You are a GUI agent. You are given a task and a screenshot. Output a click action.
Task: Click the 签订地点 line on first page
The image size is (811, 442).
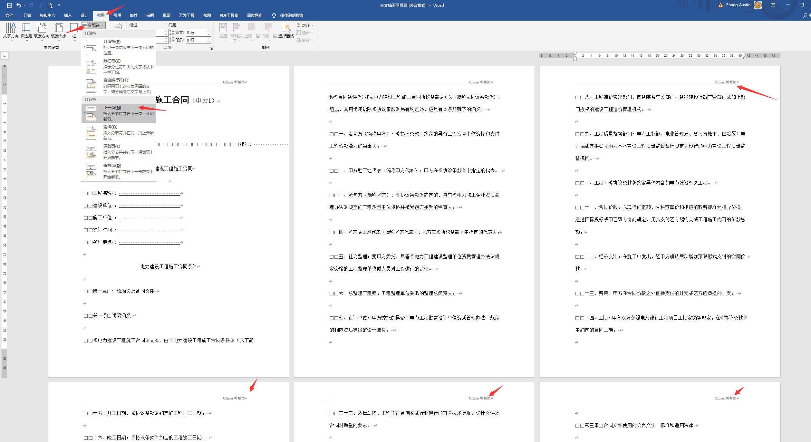click(x=133, y=242)
